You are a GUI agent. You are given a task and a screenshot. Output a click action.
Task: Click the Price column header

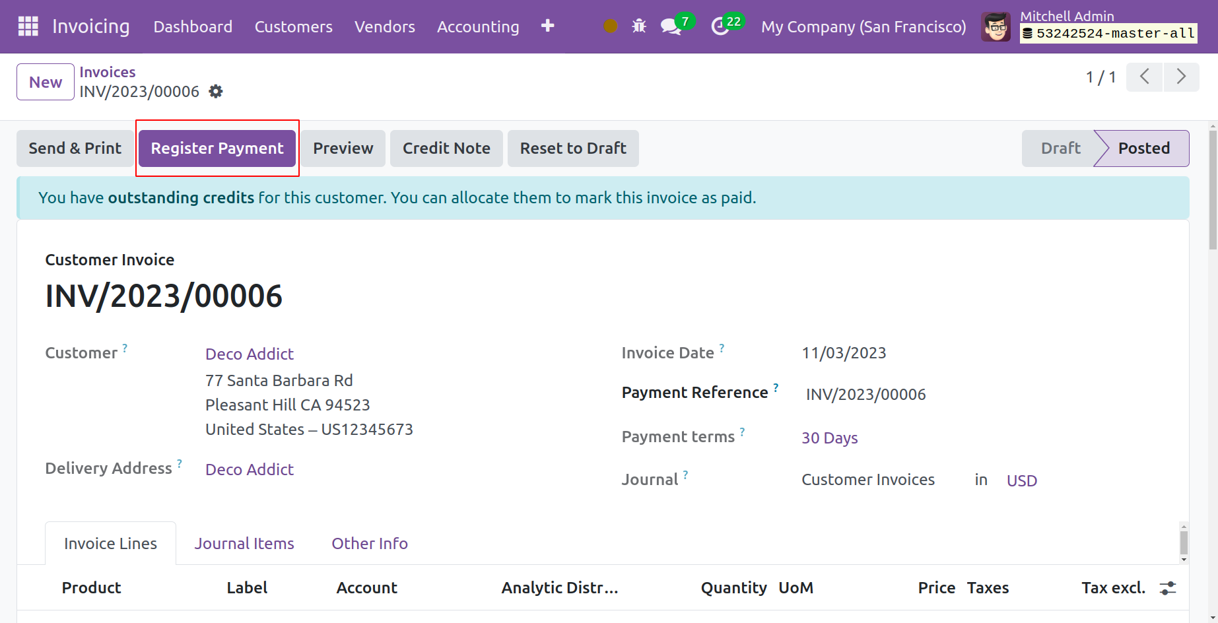tap(937, 588)
